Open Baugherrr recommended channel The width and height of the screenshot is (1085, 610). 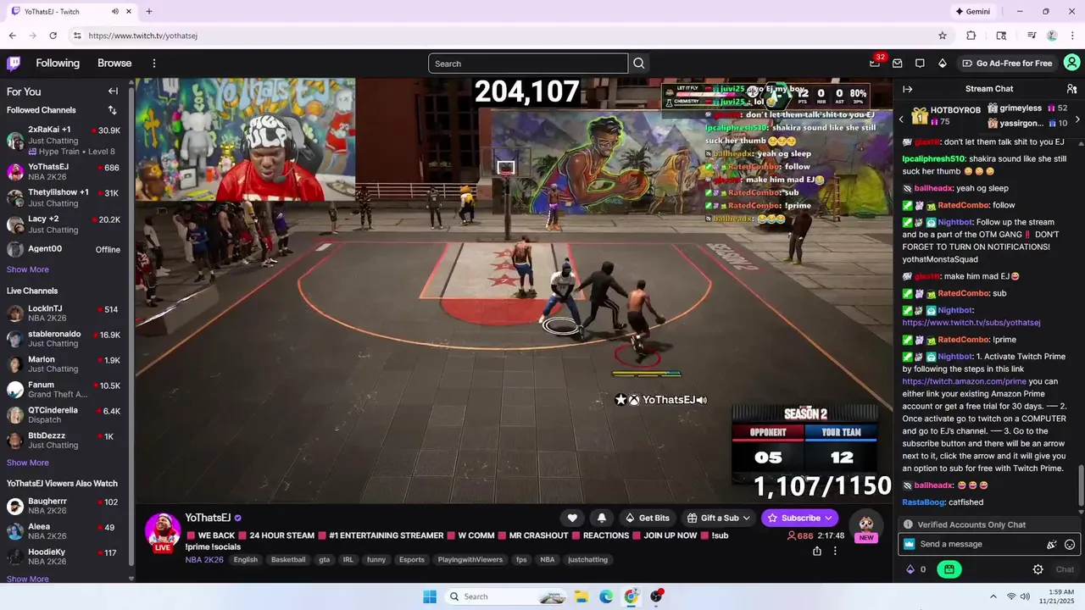(64, 506)
